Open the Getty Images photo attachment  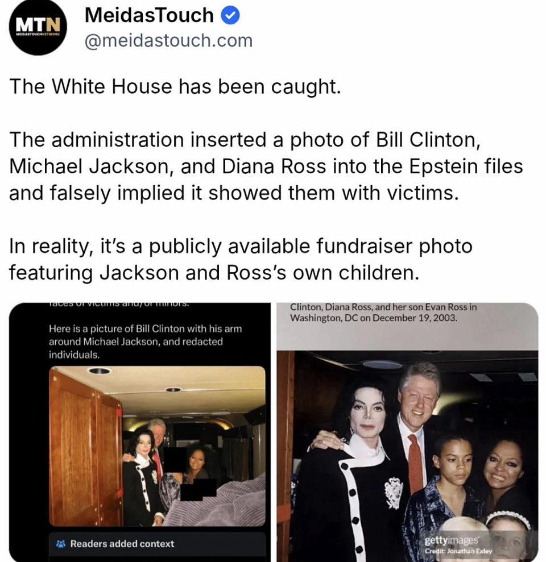(x=407, y=432)
